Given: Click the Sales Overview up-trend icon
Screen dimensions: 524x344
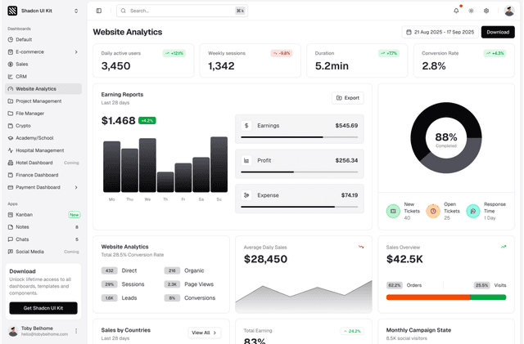Looking at the screenshot, I should coord(504,247).
